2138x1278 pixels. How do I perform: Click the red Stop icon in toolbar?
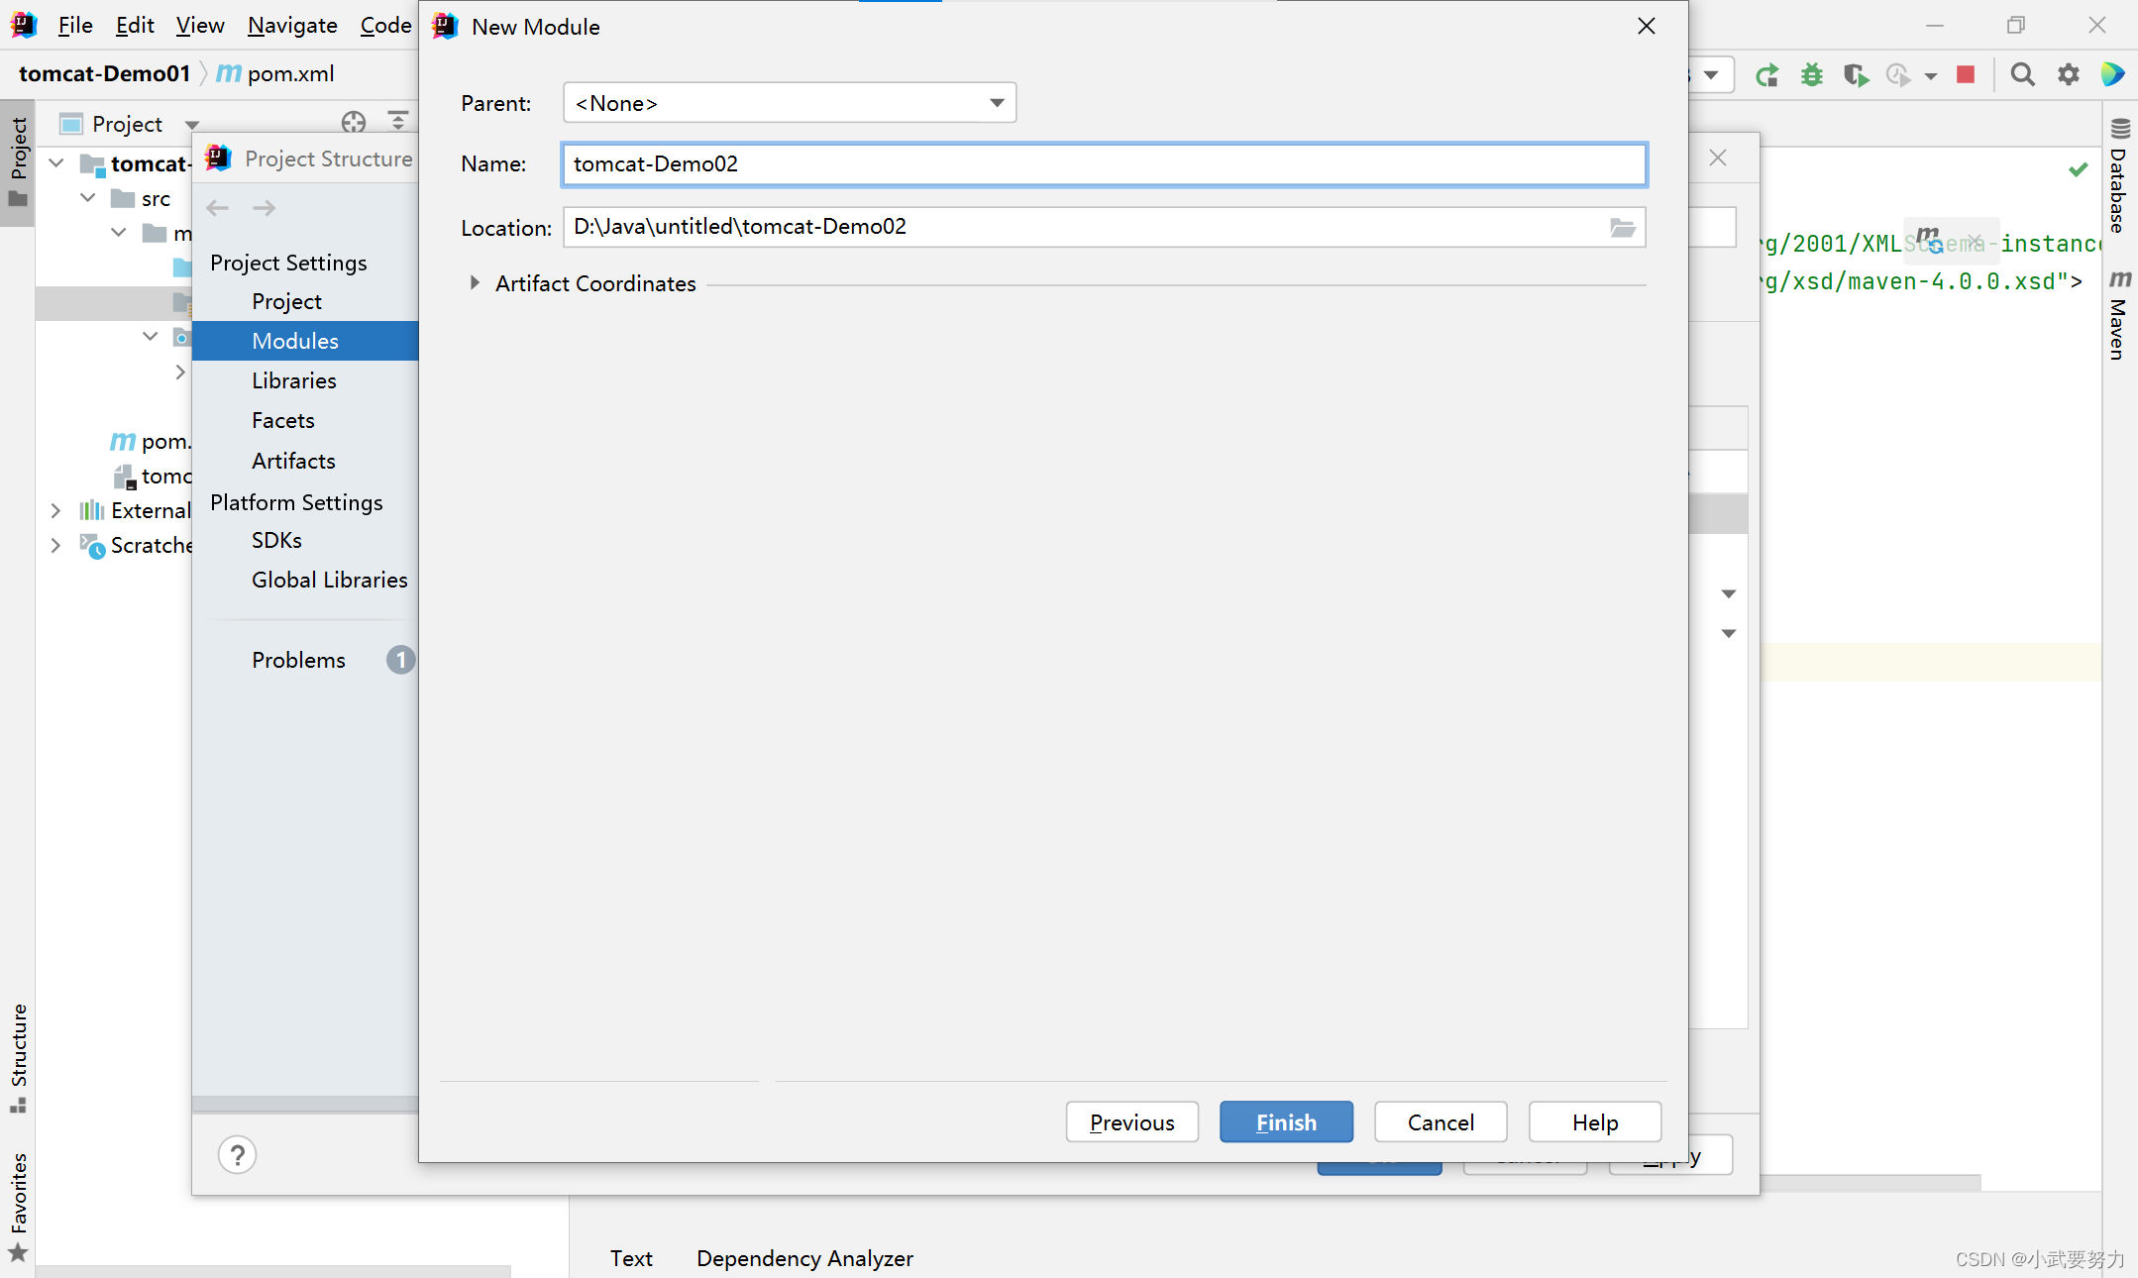click(1966, 74)
